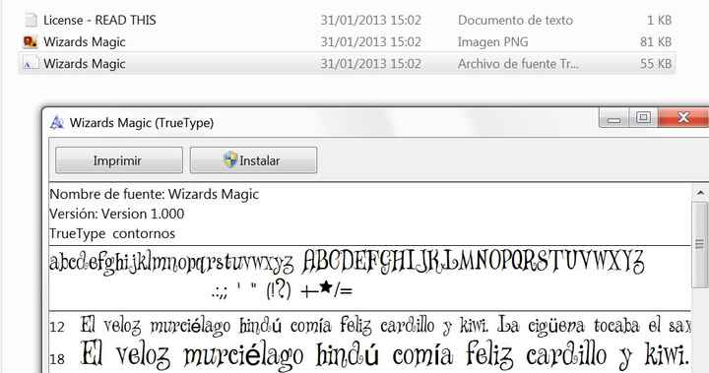Click the 'TrueType contornos' line
This screenshot has width=709, height=373.
pos(112,233)
